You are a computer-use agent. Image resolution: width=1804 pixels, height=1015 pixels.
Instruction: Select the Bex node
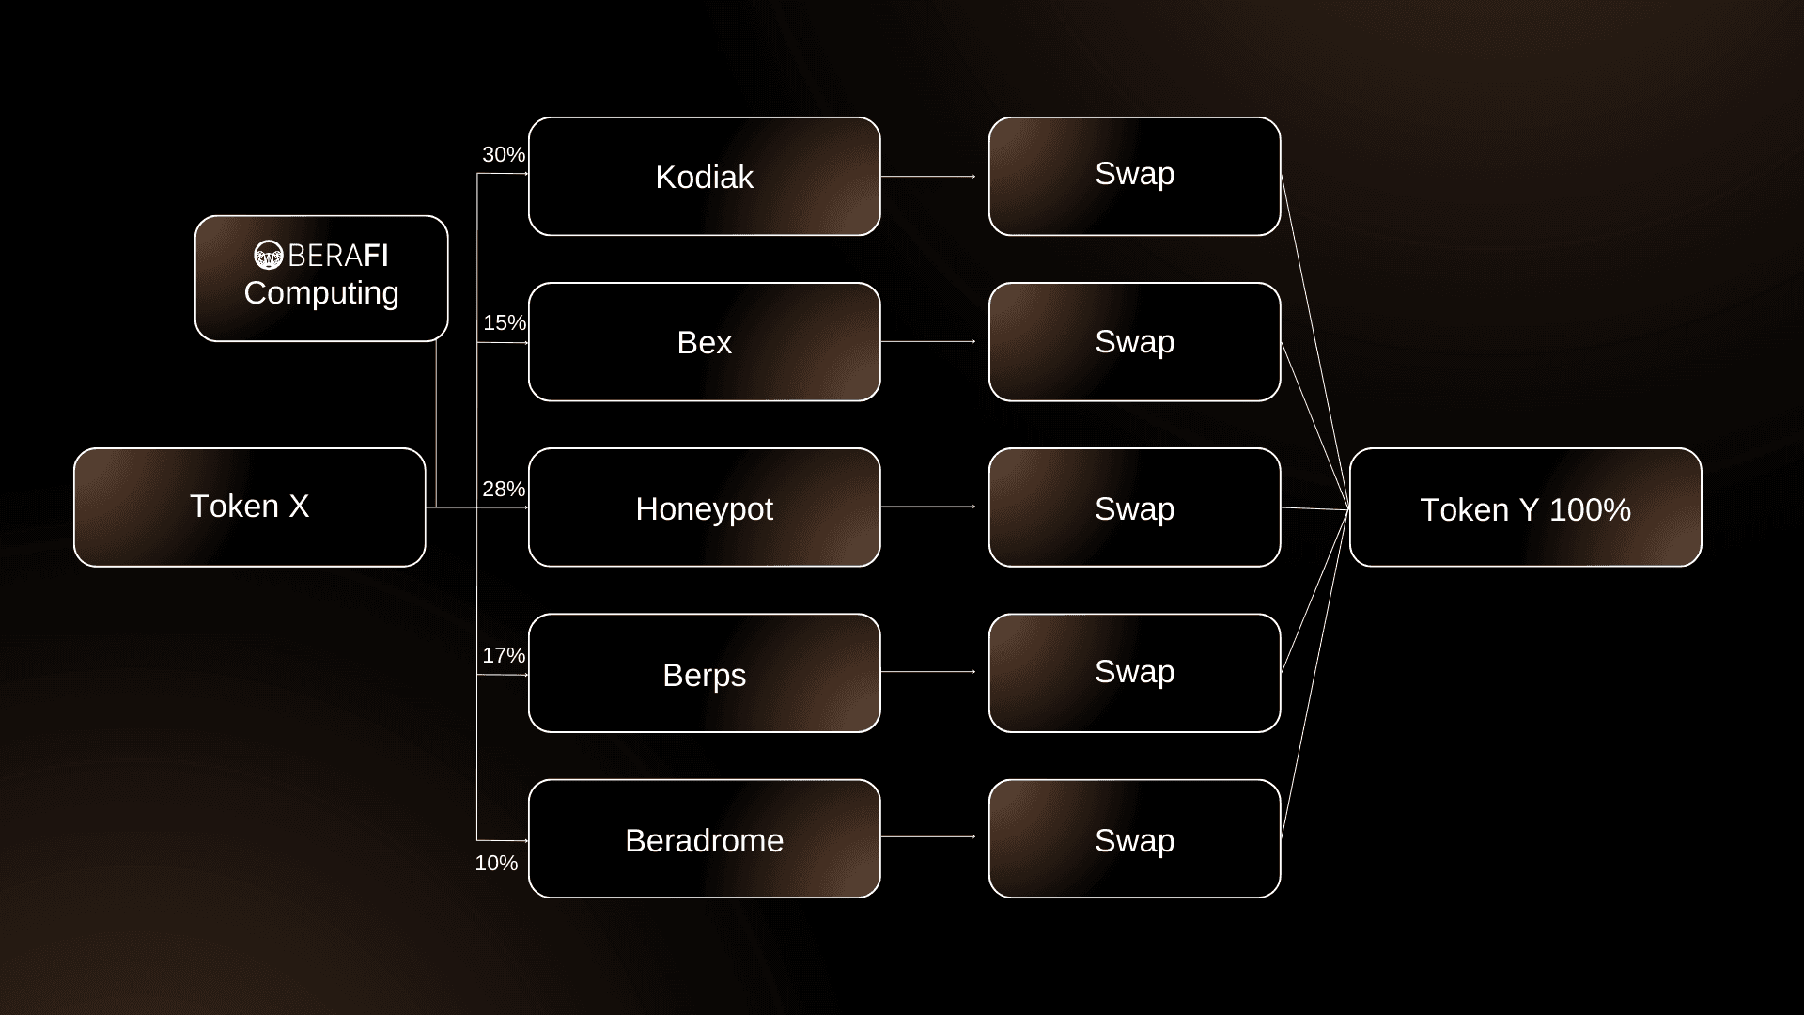[x=703, y=342]
